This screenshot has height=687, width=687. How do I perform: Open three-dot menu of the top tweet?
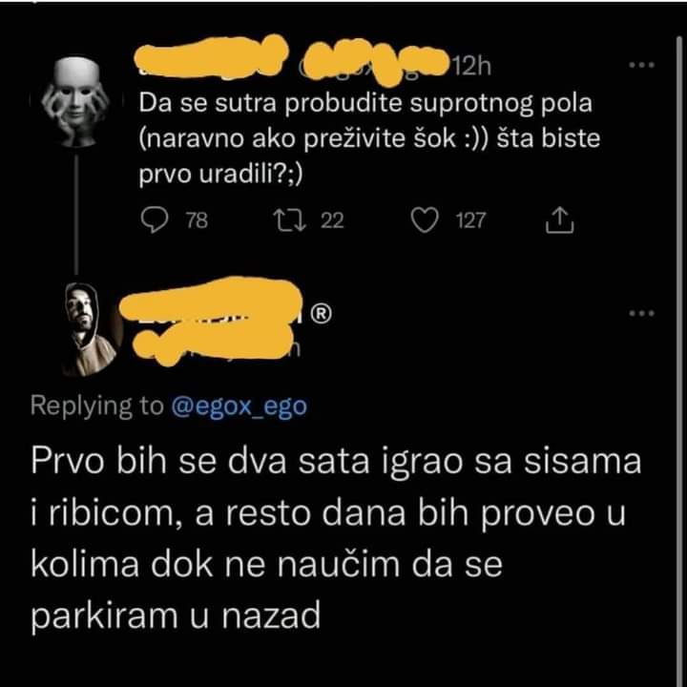click(x=642, y=65)
